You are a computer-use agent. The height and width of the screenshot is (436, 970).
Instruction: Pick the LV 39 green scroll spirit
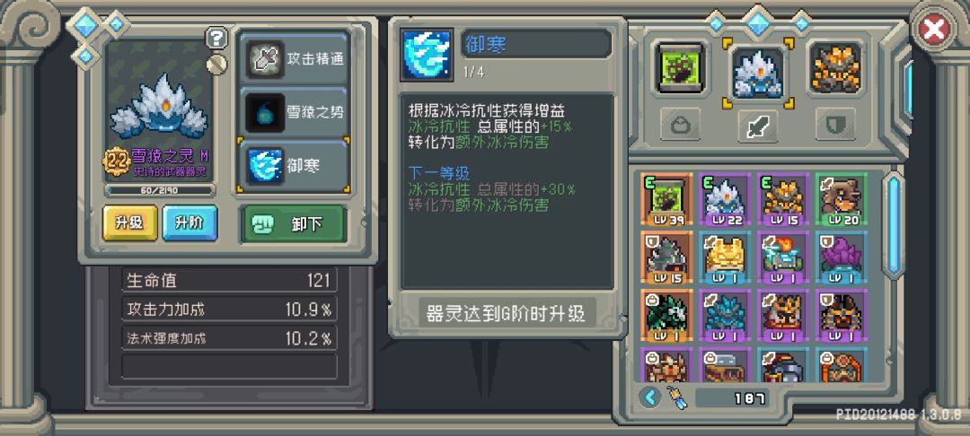[x=666, y=199]
